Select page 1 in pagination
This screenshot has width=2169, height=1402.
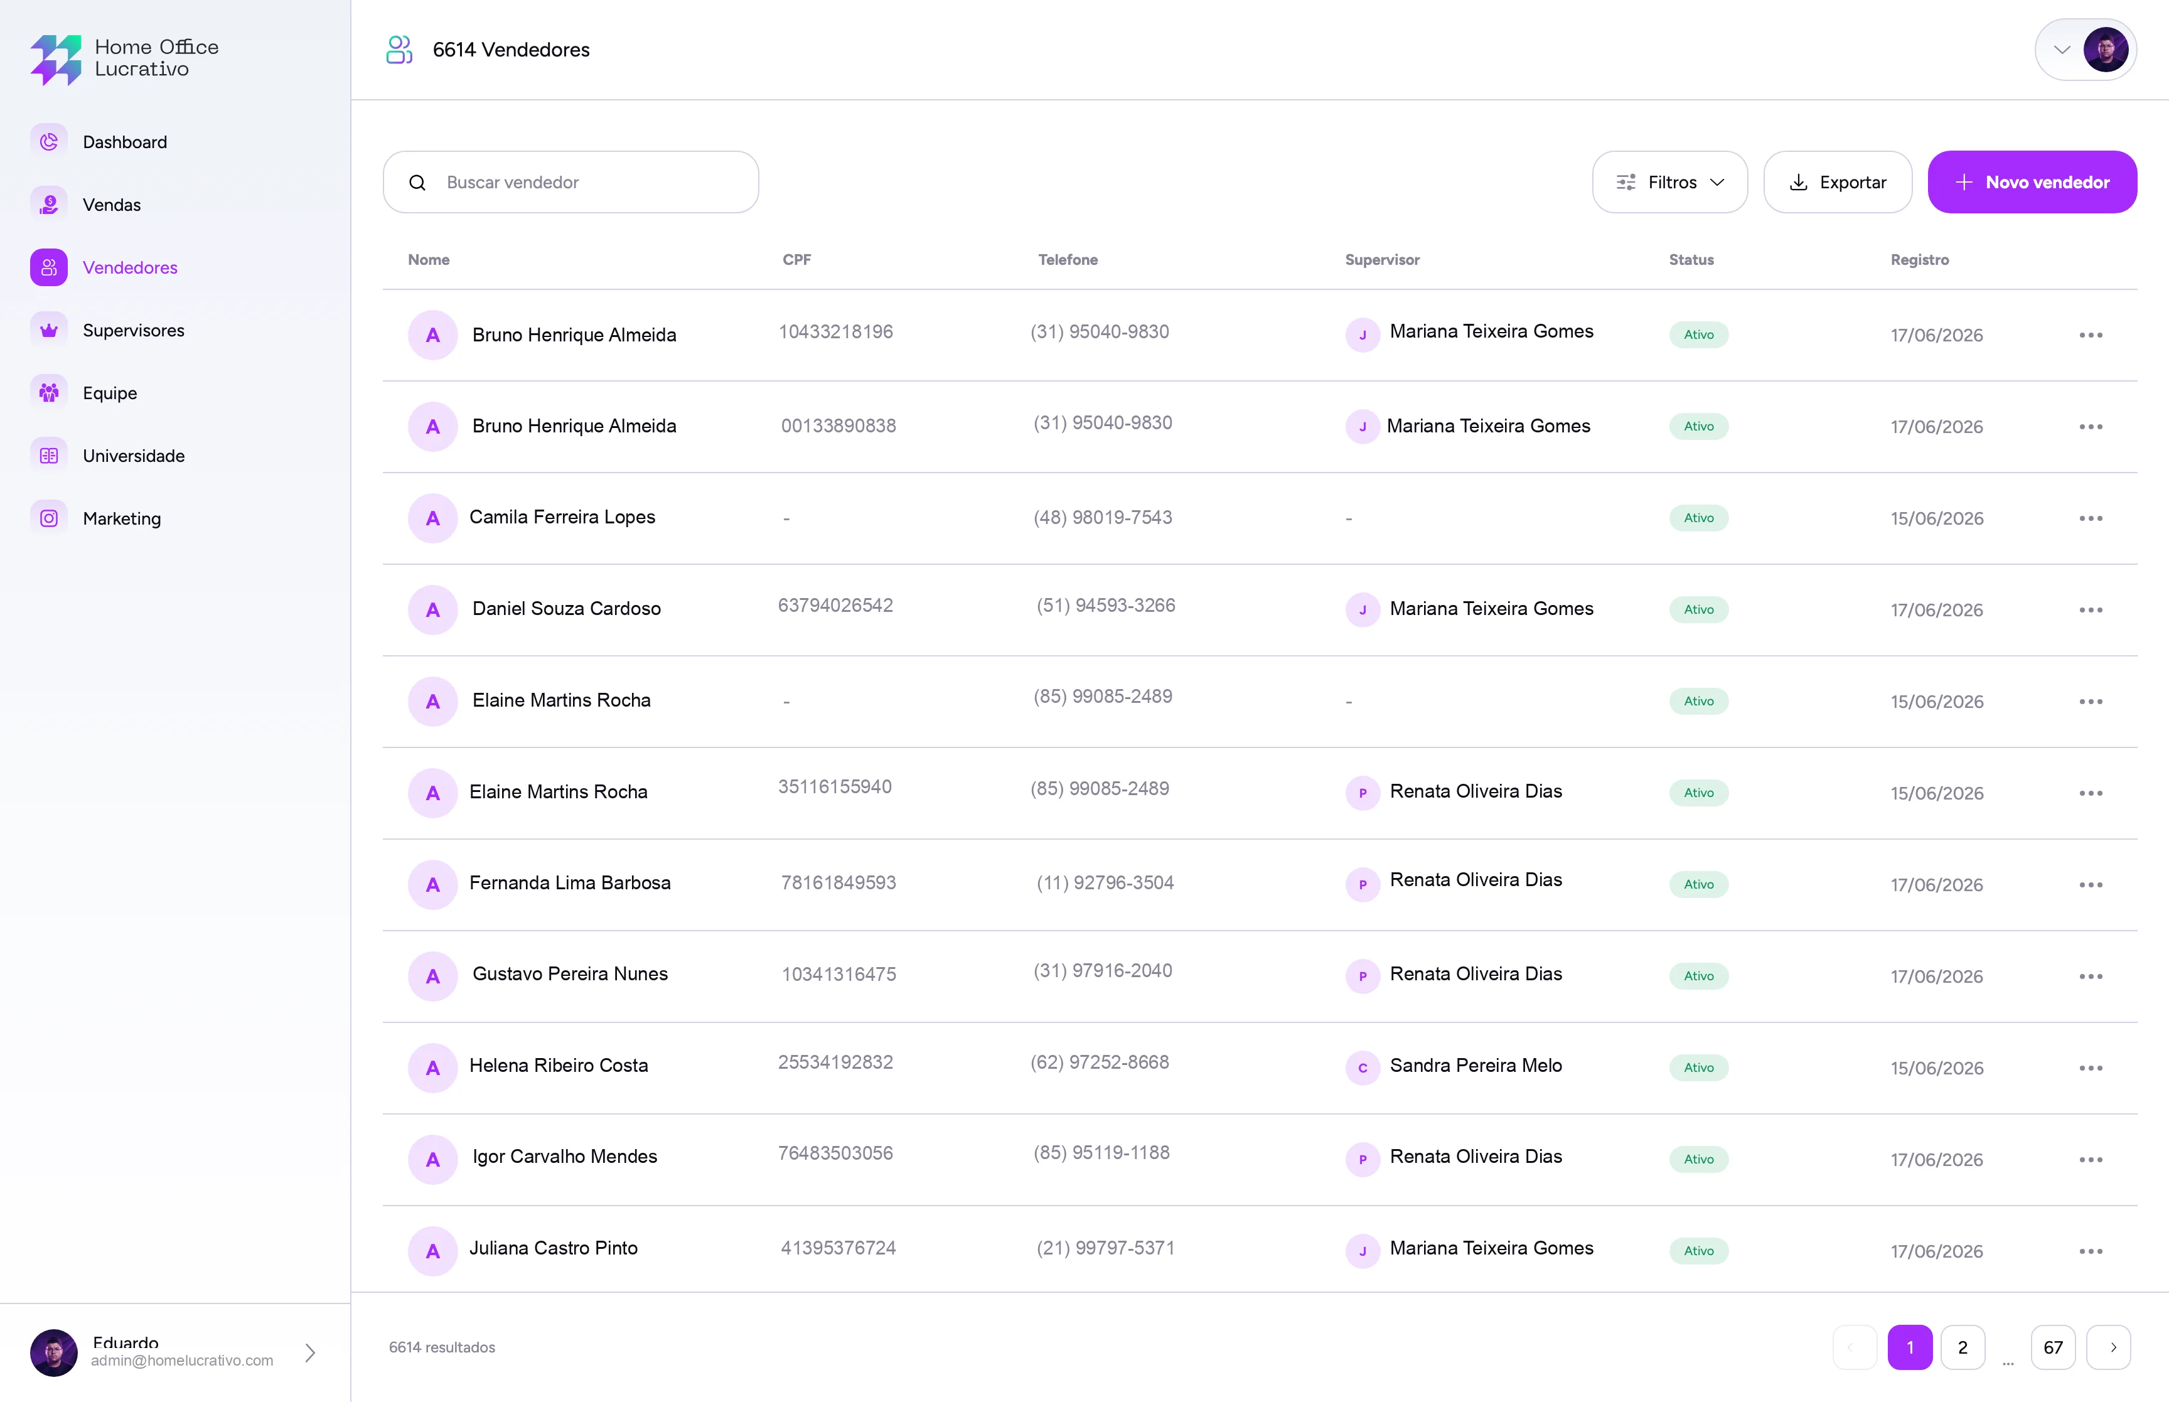pos(1910,1347)
